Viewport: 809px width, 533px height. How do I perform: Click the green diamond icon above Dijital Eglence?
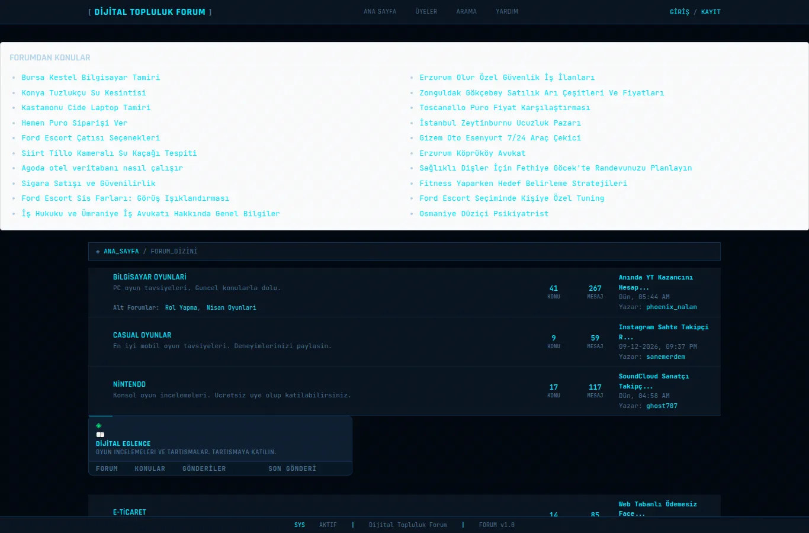99,426
